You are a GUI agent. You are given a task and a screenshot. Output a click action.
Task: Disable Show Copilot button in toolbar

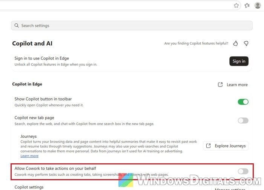243,102
